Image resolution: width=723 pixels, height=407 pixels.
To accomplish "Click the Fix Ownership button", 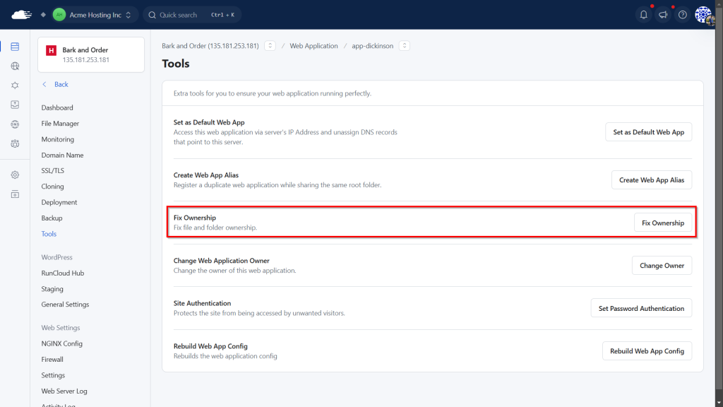I will [662, 223].
